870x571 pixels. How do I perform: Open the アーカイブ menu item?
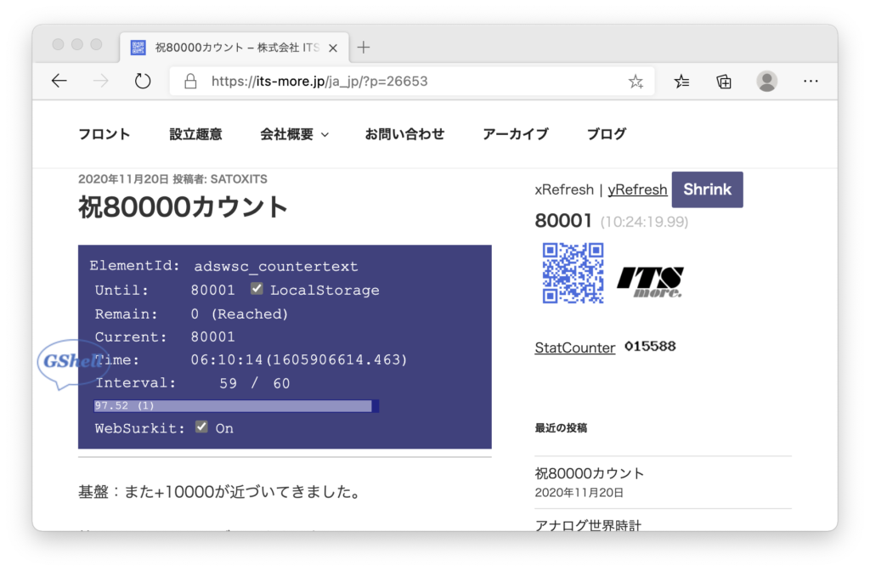(515, 134)
